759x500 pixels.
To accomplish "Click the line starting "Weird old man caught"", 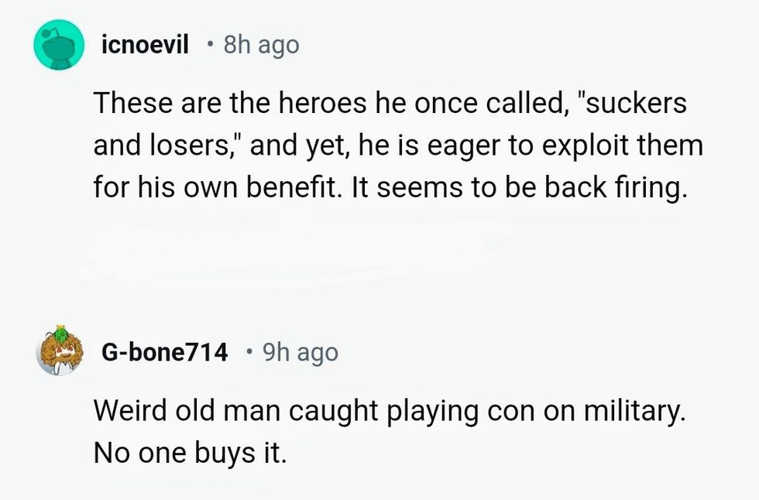I will point(390,410).
